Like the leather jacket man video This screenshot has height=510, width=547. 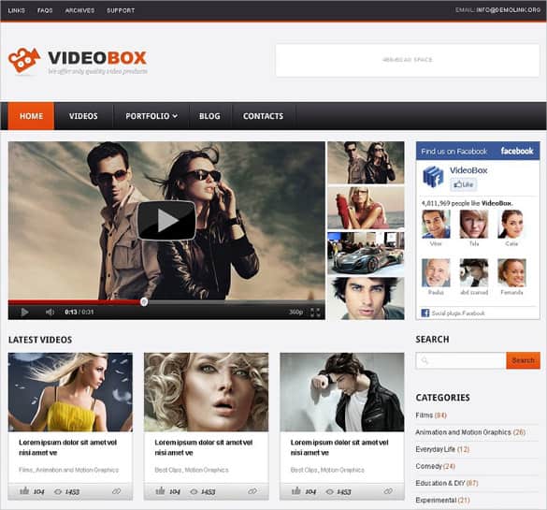click(296, 490)
